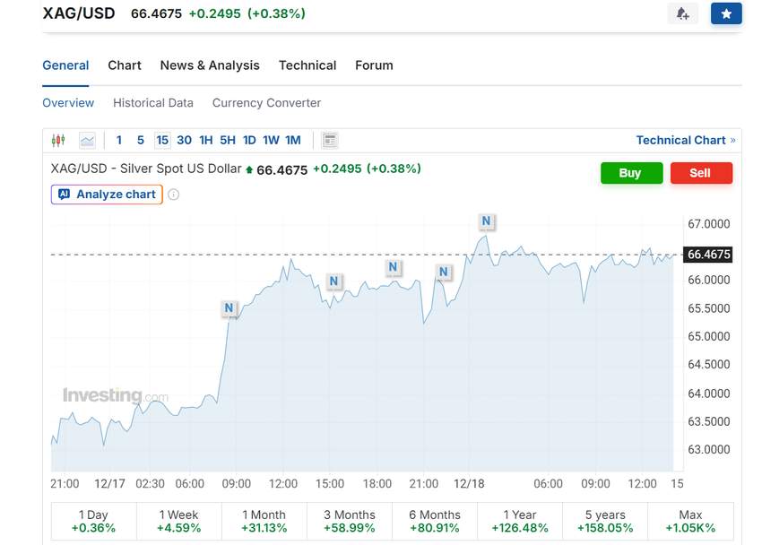762x545 pixels.
Task: Click the green Buy button
Action: [x=631, y=173]
